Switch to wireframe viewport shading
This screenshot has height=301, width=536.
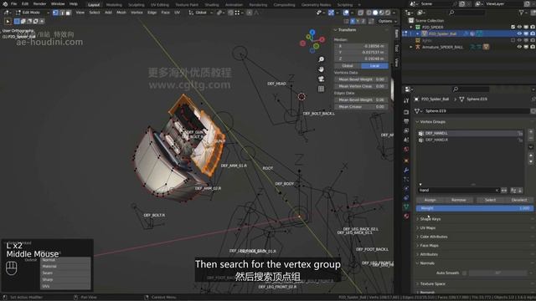(368, 13)
